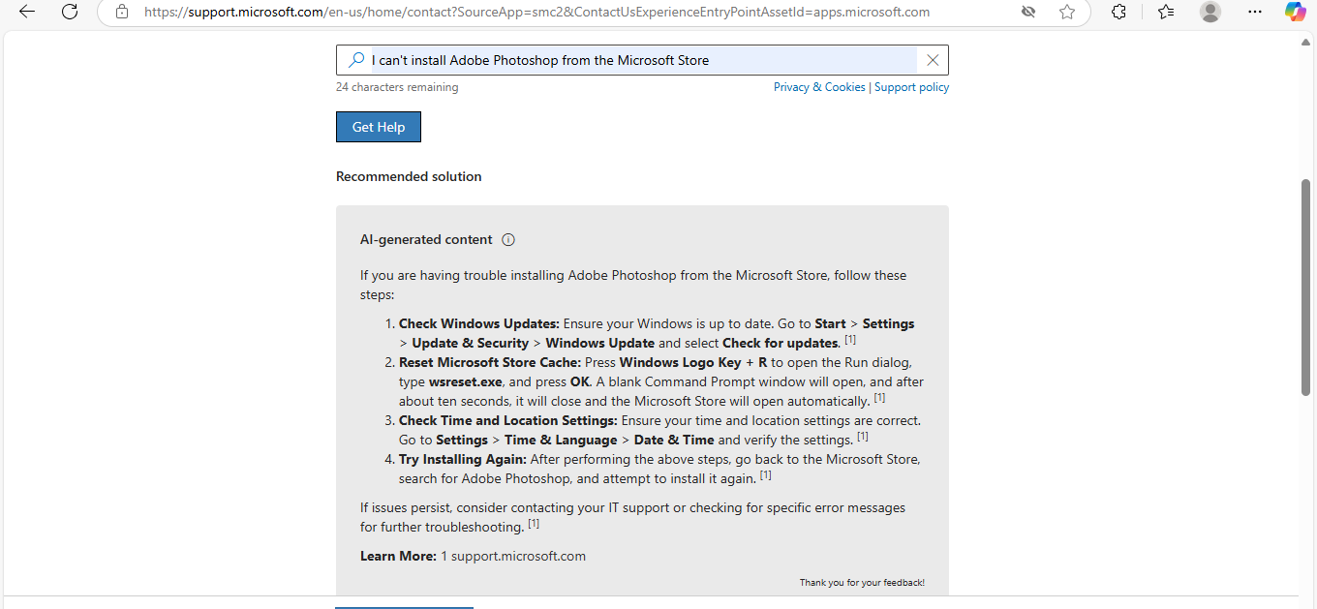
Task: Open the Support policy link
Action: point(911,86)
